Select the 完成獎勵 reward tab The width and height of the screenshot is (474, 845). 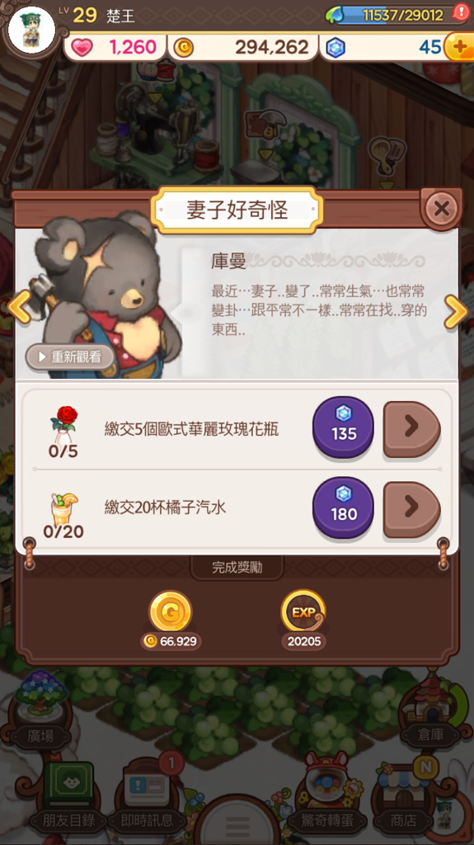[x=237, y=568]
